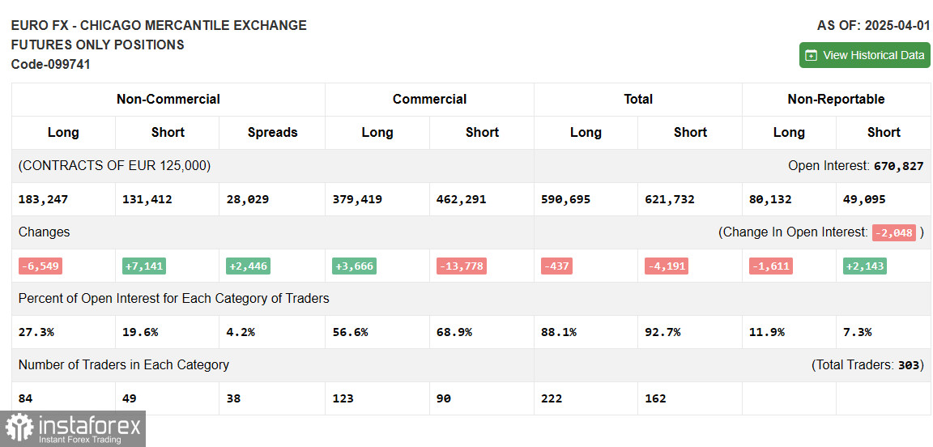Screen dimensions: 933x447
Task: Click the green +7,141 change badge
Action: tap(144, 266)
